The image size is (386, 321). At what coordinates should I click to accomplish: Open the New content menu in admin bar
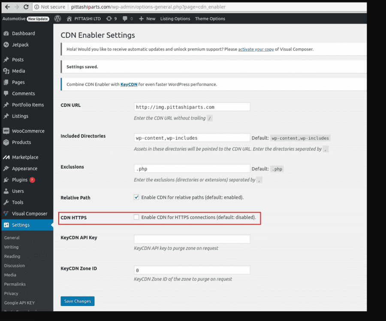[147, 19]
